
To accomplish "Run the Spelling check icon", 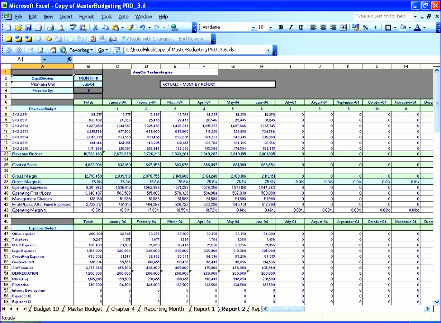I will point(73,27).
